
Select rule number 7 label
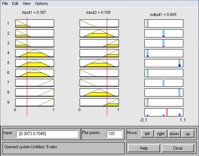8,82
